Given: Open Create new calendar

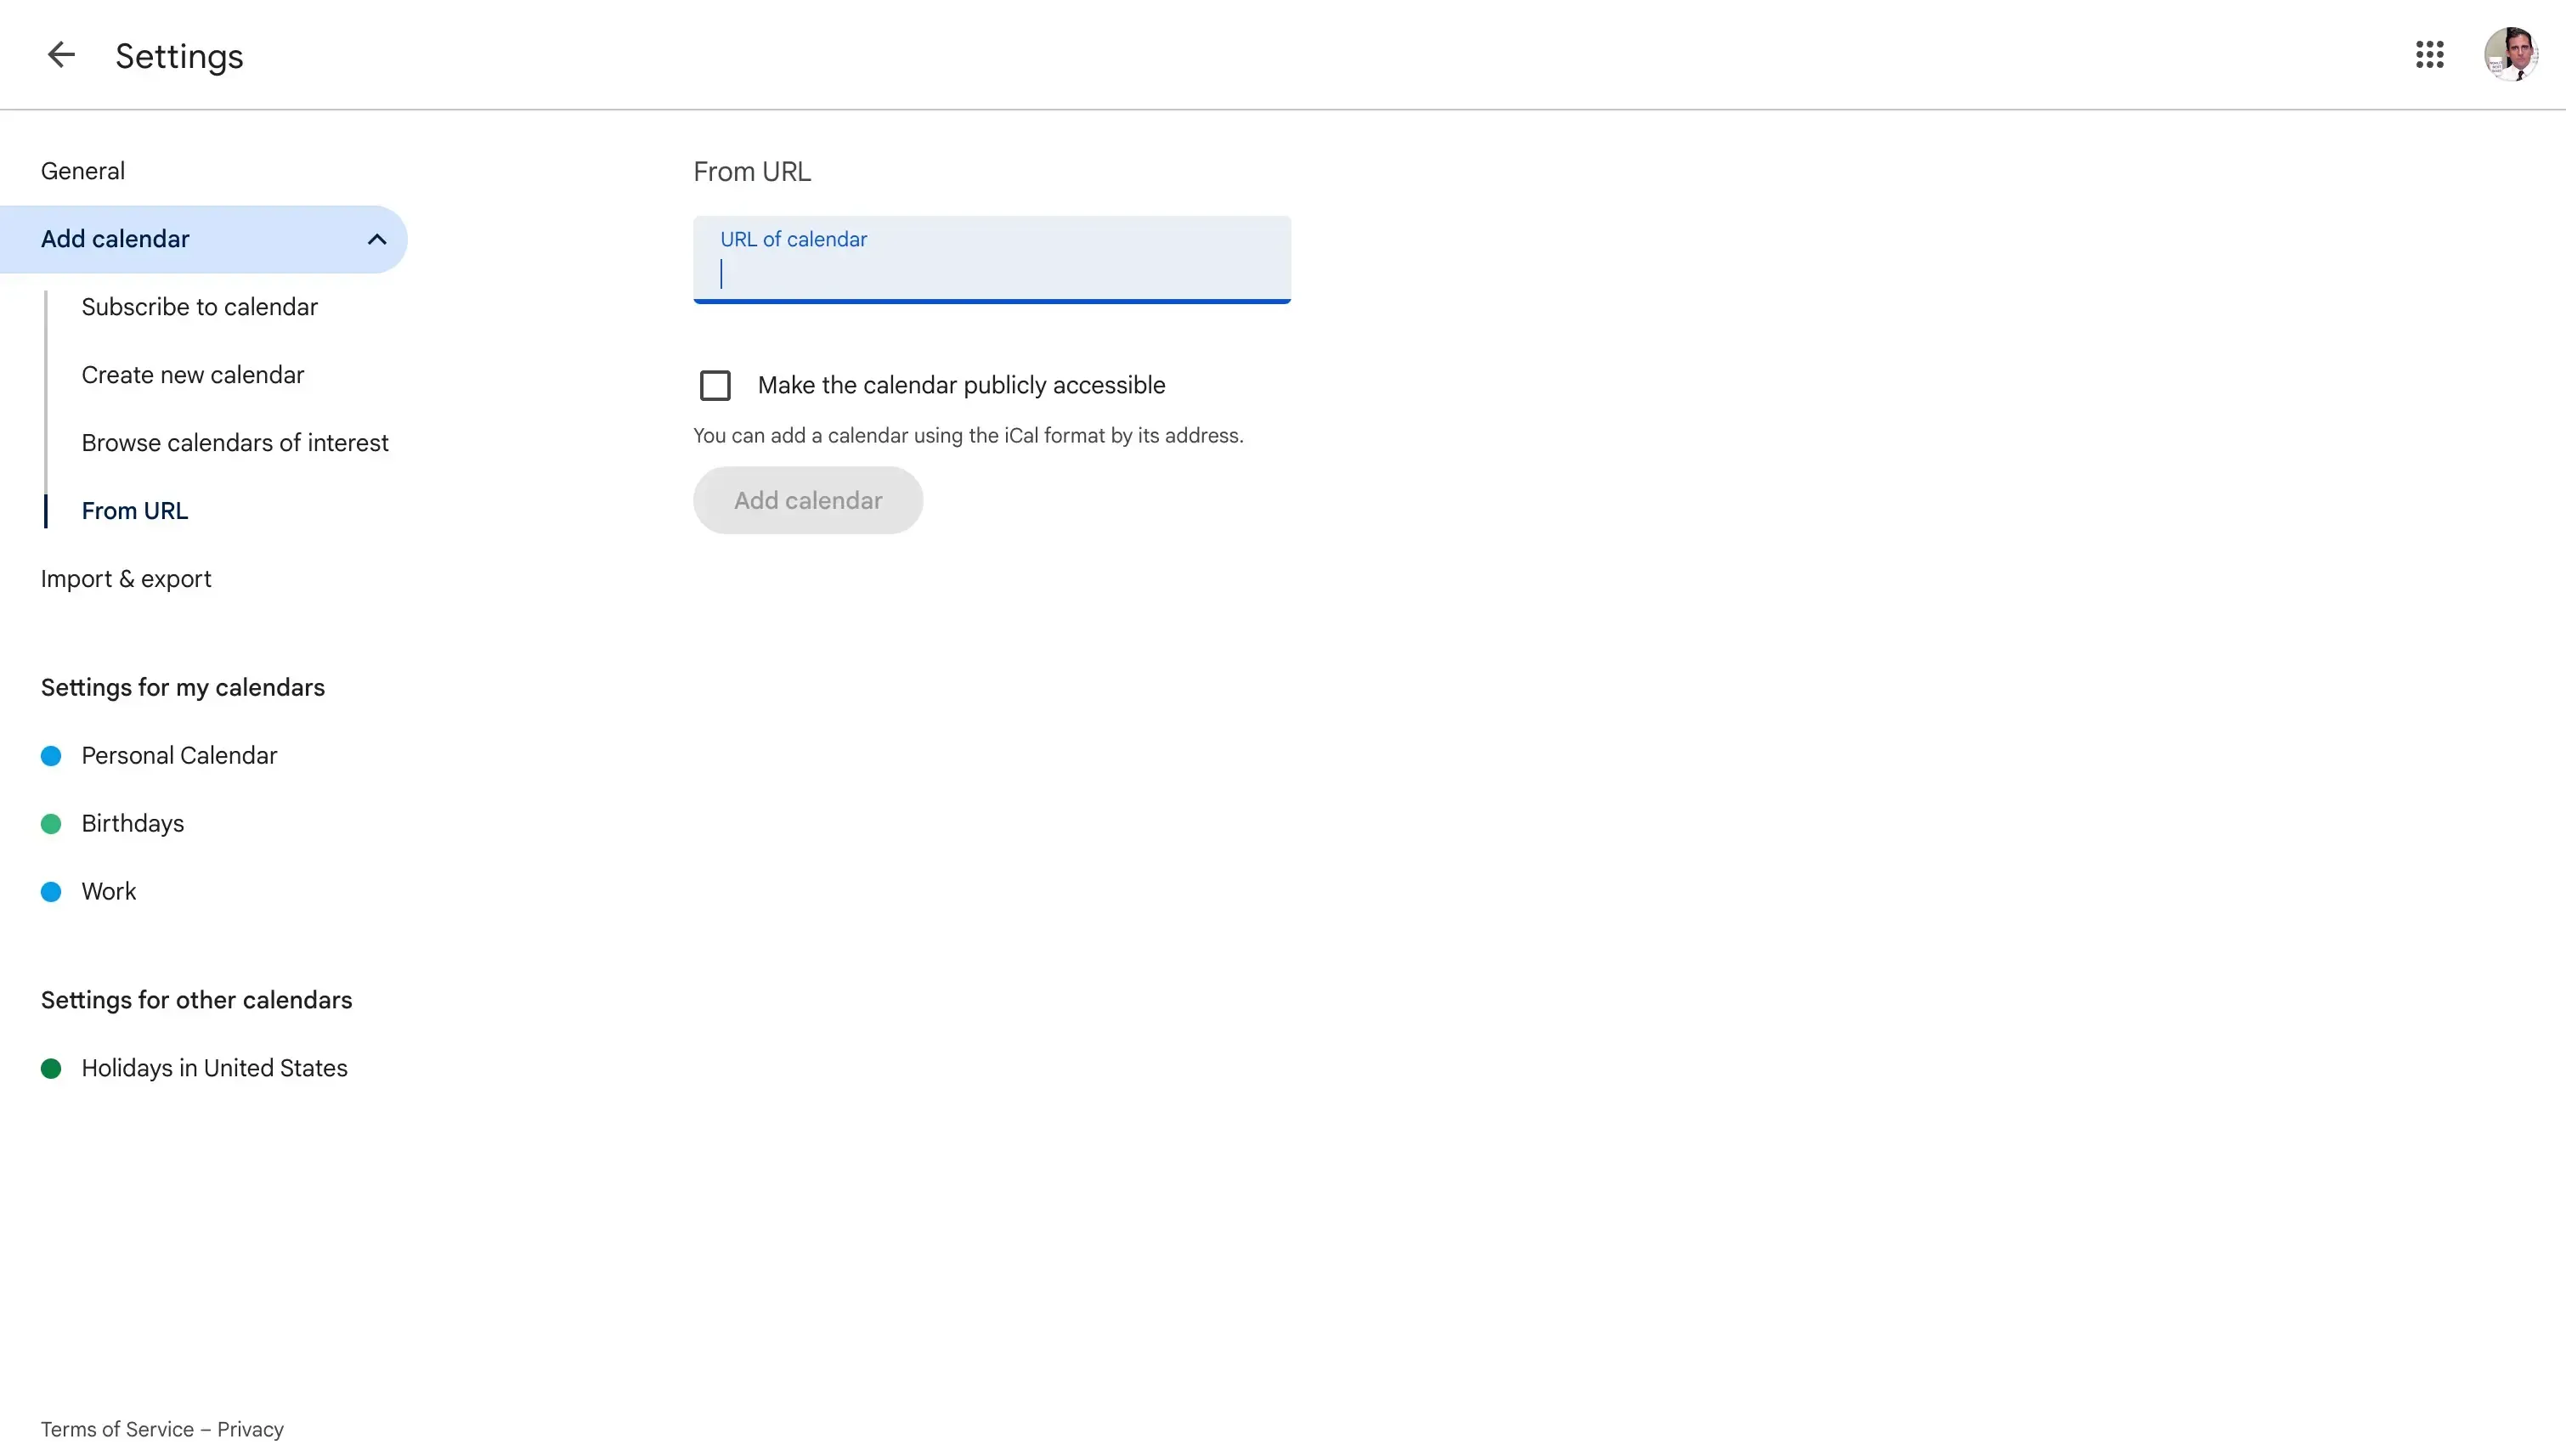Looking at the screenshot, I should 192,374.
